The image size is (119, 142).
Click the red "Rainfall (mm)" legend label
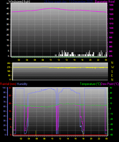tap(8, 84)
